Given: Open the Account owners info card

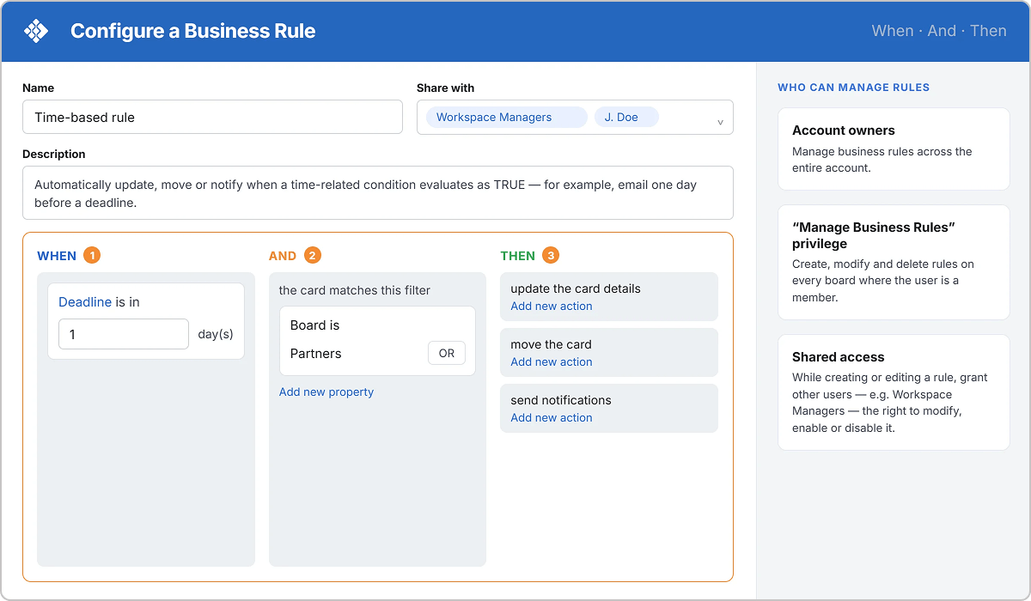Looking at the screenshot, I should point(894,149).
